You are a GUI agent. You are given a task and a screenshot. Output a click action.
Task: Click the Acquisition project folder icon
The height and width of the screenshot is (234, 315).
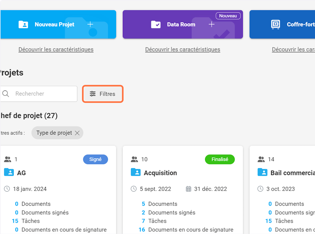point(135,172)
